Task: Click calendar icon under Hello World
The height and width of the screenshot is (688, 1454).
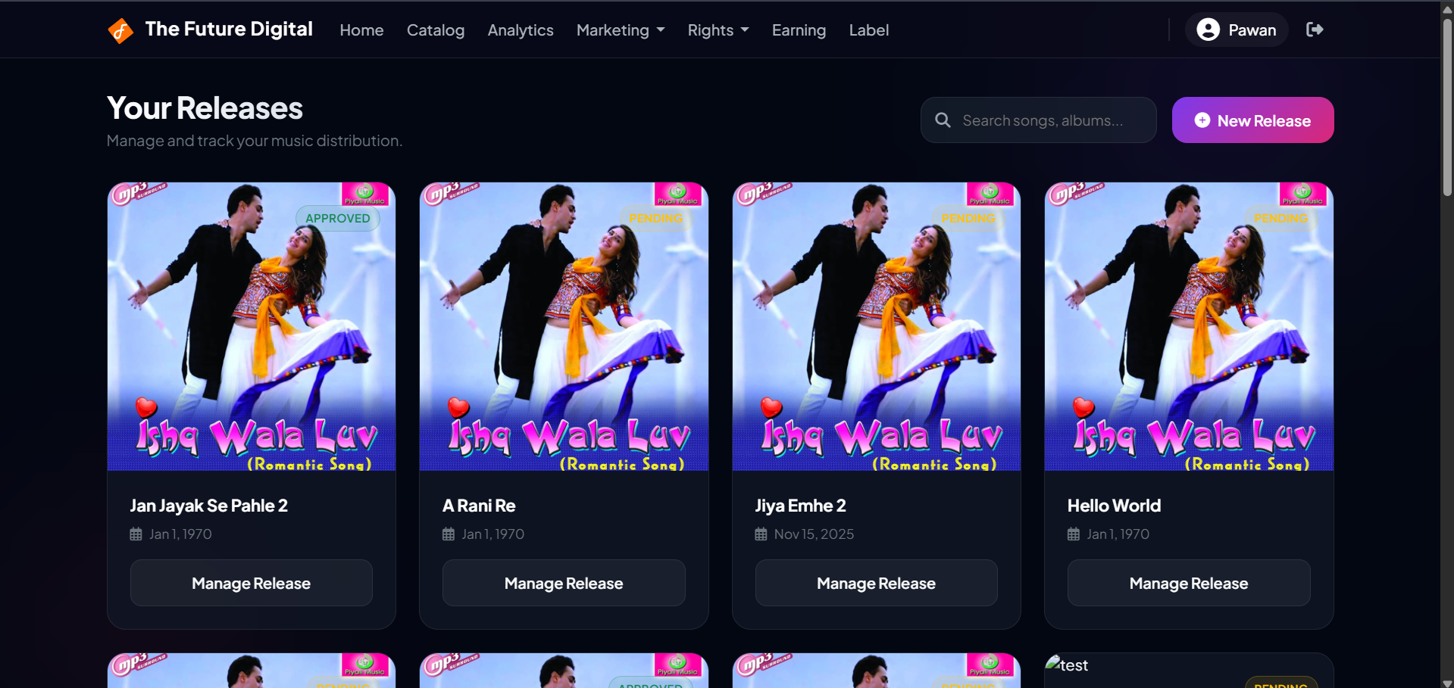Action: click(x=1074, y=534)
